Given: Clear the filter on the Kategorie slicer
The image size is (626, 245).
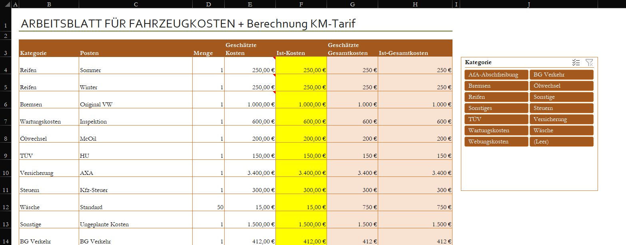Looking at the screenshot, I should pos(589,63).
